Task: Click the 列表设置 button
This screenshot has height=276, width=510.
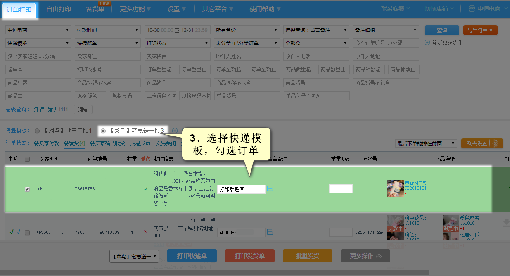Action: [x=482, y=143]
